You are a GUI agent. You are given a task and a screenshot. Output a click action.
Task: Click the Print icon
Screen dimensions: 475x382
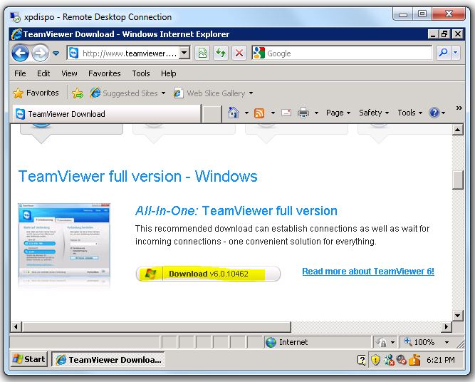point(303,113)
